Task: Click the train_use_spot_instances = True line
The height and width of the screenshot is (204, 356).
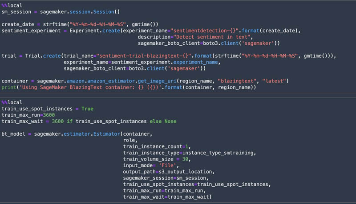Action: pos(48,109)
